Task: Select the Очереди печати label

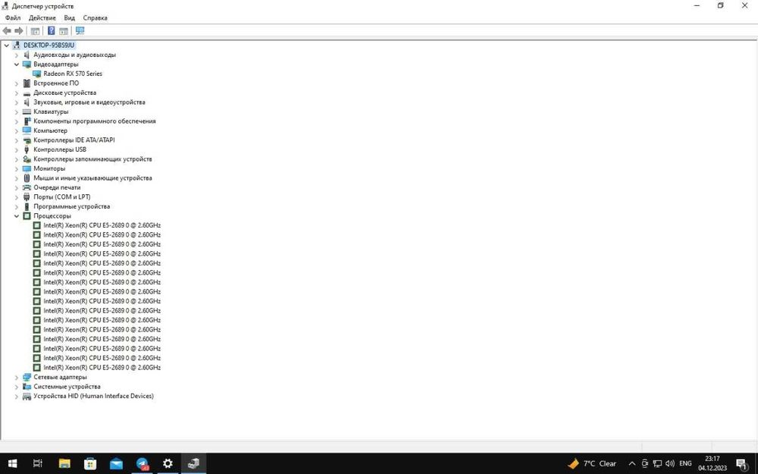Action: click(57, 187)
